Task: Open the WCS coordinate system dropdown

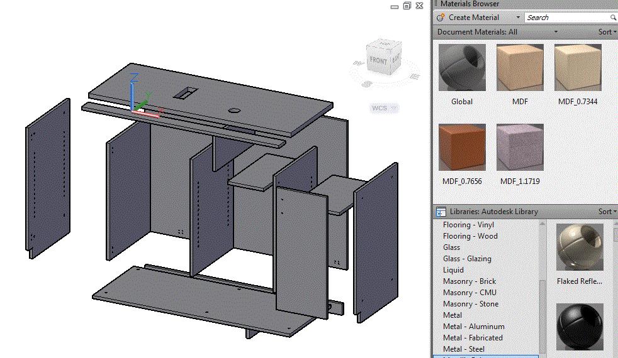Action: [394, 108]
